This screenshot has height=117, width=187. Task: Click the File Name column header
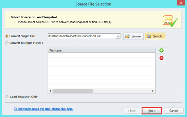102,51
